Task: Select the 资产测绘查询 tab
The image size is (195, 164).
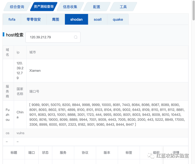Action: [x=44, y=7]
